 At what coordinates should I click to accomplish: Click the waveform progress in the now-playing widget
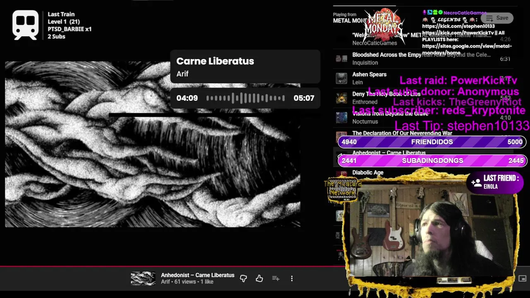(x=246, y=98)
